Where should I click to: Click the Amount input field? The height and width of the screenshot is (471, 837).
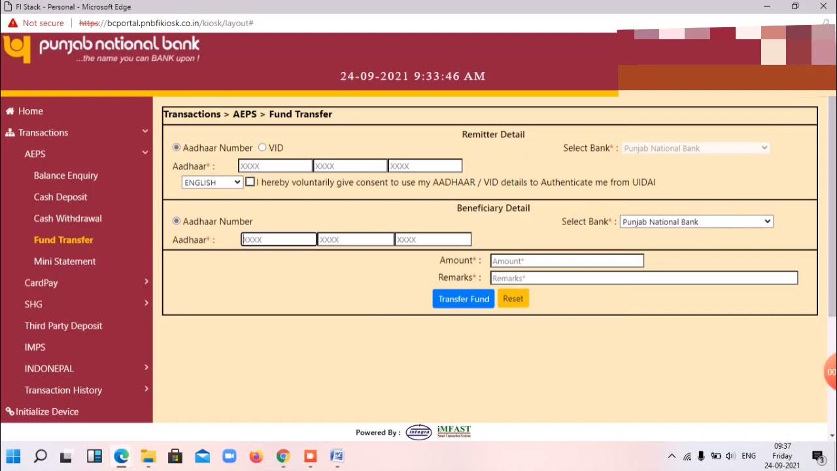(567, 261)
